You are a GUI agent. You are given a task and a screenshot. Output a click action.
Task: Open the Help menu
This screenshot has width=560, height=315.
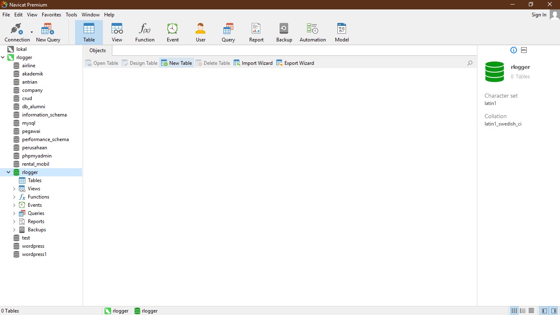tap(109, 14)
